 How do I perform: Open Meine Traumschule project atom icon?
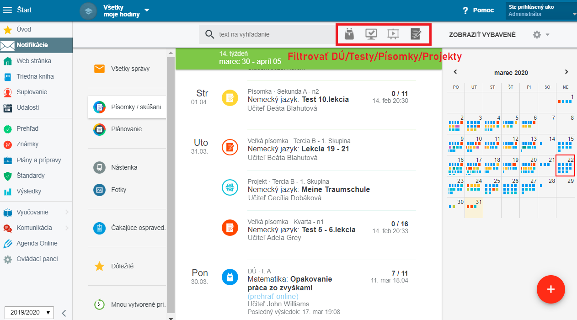pyautogui.click(x=230, y=187)
